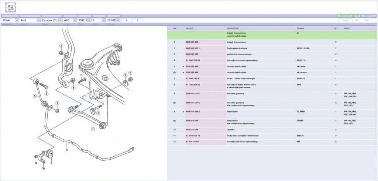Open the Audi brand dropdown
The height and width of the screenshot is (181, 378).
click(30, 20)
